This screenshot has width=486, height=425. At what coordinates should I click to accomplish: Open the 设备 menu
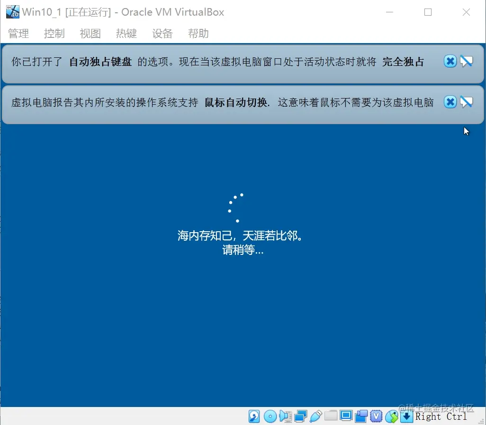(162, 33)
